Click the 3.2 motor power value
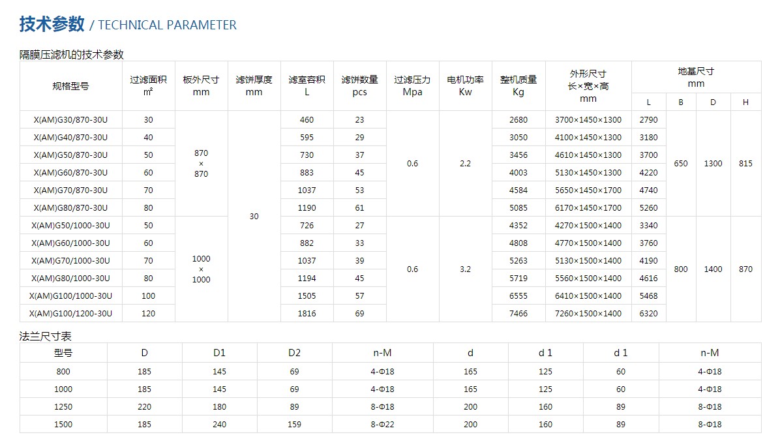This screenshot has width=780, height=439. tap(465, 269)
